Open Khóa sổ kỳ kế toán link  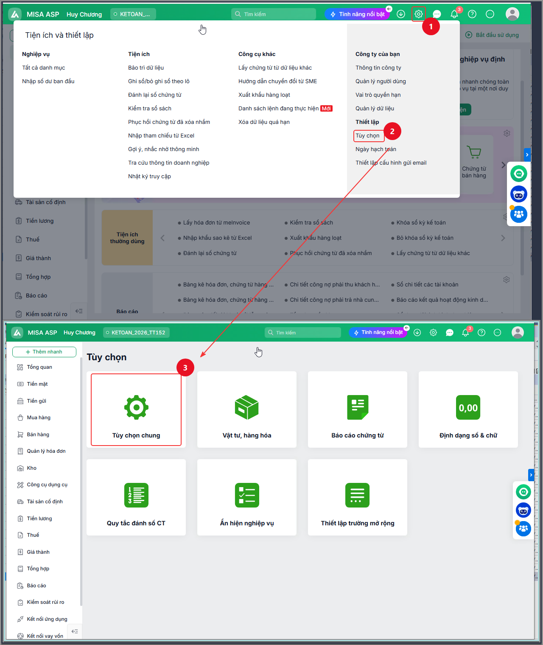pyautogui.click(x=421, y=223)
